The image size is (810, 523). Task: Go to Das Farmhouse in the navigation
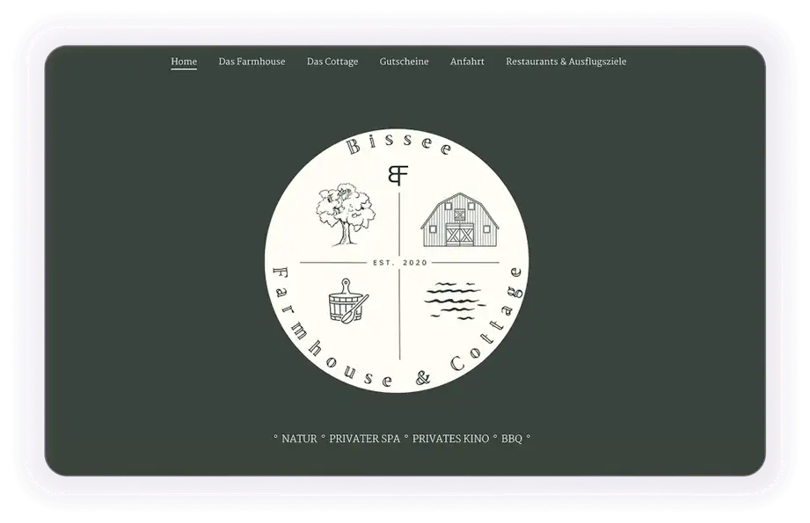pyautogui.click(x=252, y=62)
